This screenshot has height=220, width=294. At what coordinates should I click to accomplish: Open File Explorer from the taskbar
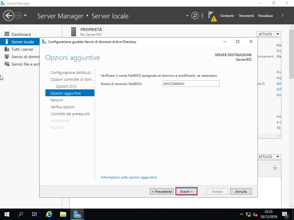click(x=63, y=214)
